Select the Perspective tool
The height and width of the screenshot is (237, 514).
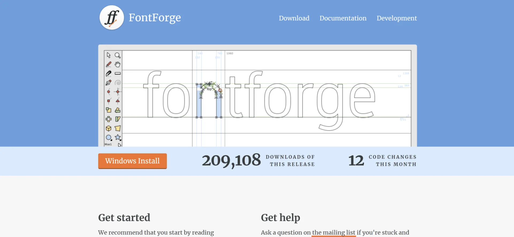[118, 128]
